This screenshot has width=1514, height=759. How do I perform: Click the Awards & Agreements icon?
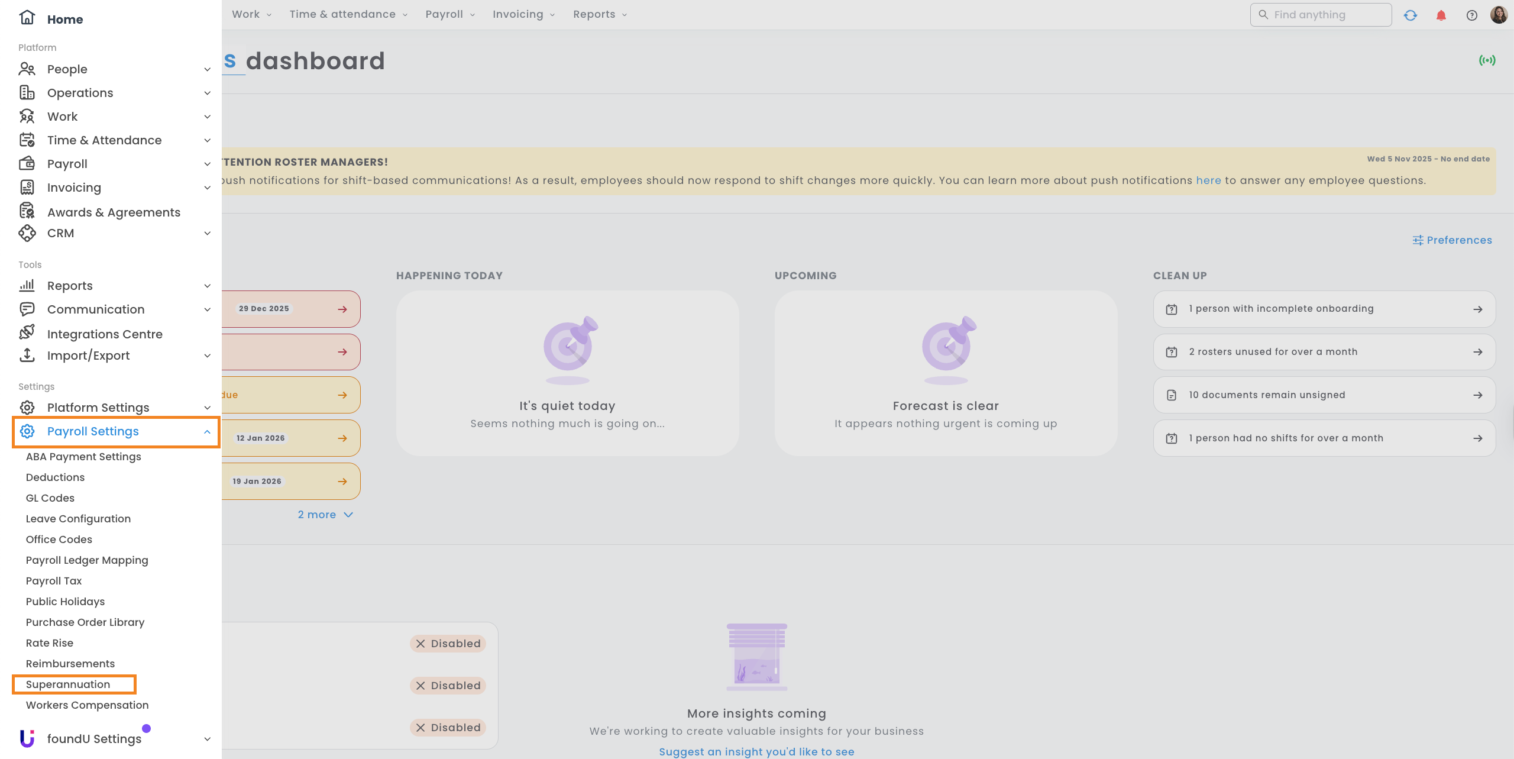pos(27,211)
